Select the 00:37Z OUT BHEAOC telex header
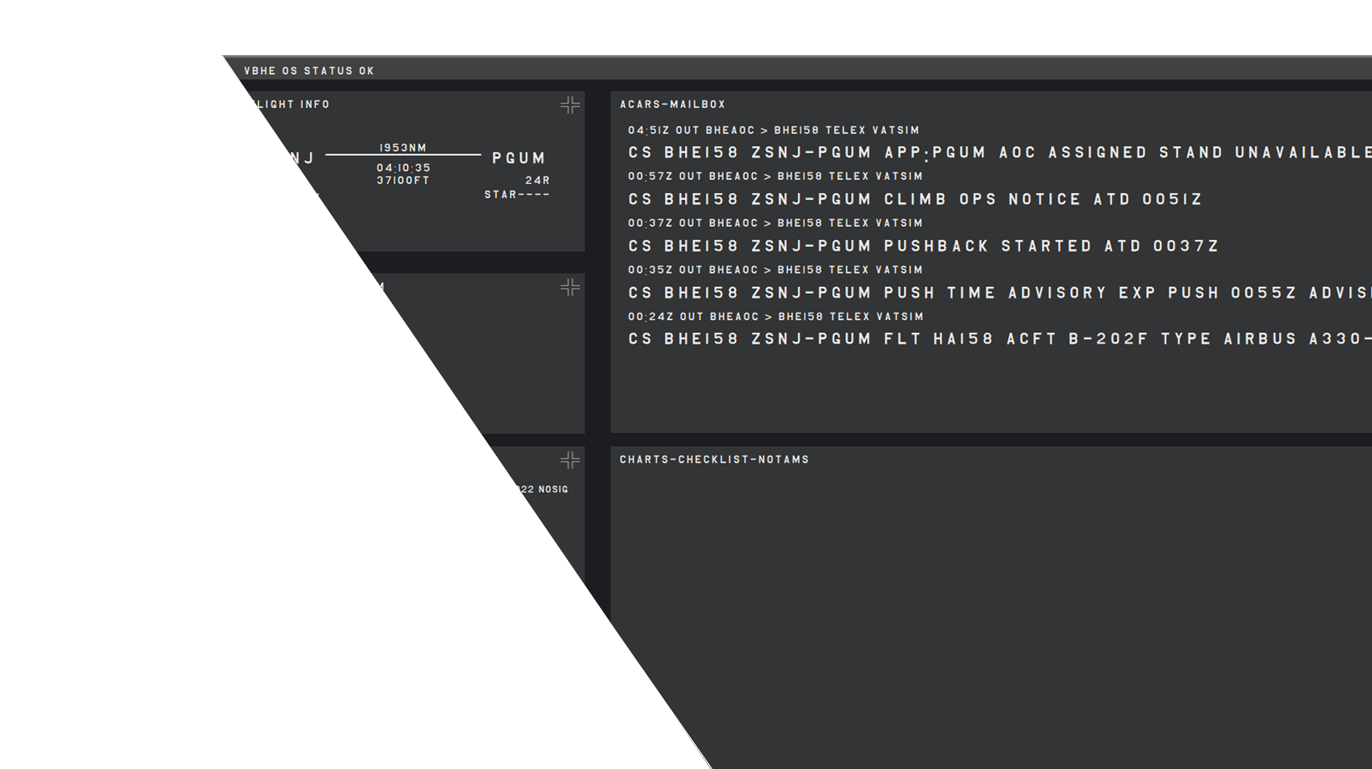 (x=775, y=223)
